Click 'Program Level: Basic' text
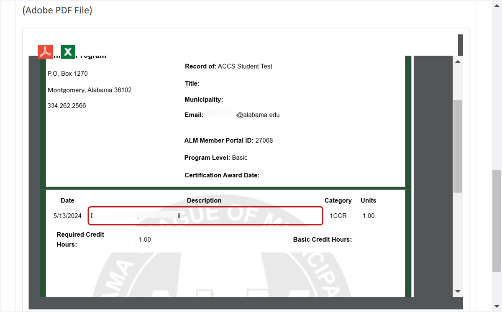The image size is (502, 312). 216,158
